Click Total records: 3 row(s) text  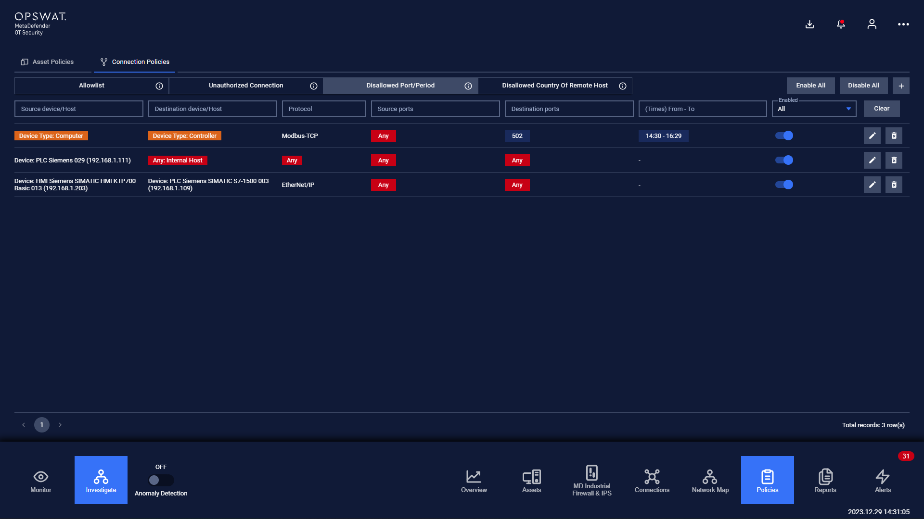tap(873, 425)
